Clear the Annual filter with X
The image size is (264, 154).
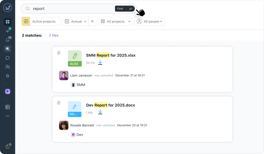tap(92, 21)
